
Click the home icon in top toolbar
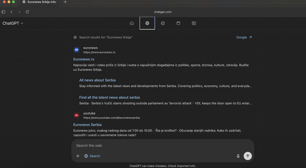[132, 23]
